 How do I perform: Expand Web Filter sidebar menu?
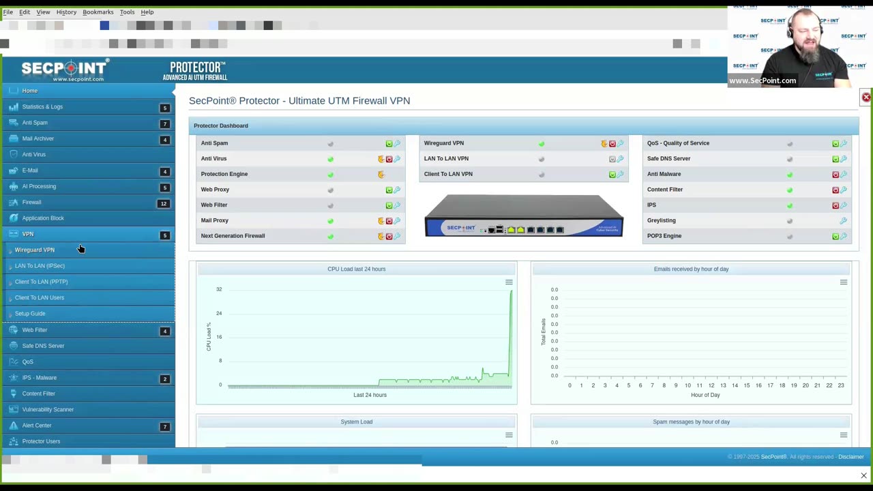click(87, 330)
